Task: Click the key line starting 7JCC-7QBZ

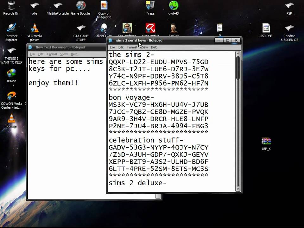Action: point(159,112)
